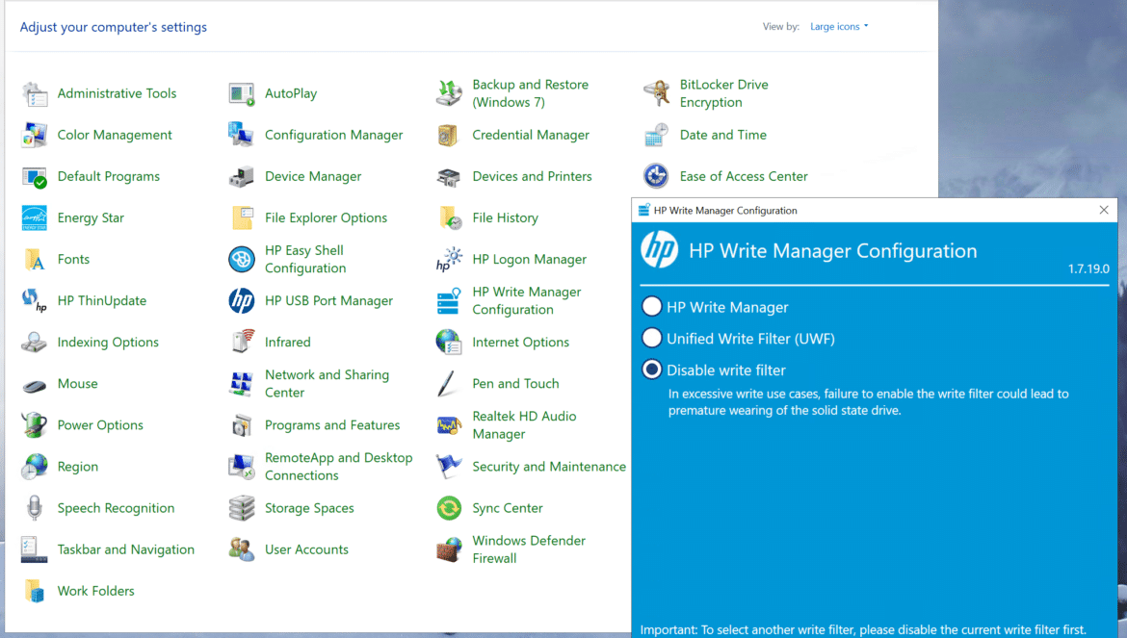Click Windows Defender Firewall link
Screen dimensions: 1127x638
pos(529,549)
